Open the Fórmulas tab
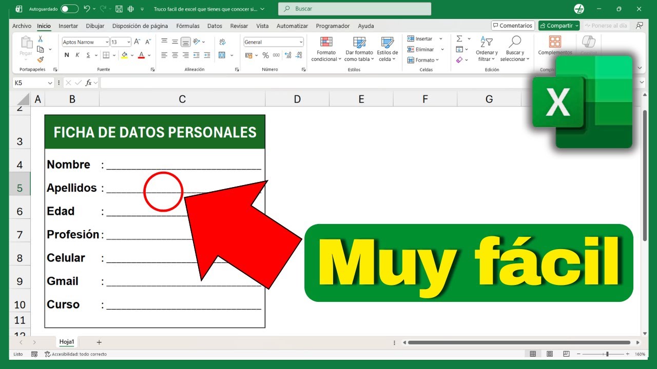 (188, 26)
